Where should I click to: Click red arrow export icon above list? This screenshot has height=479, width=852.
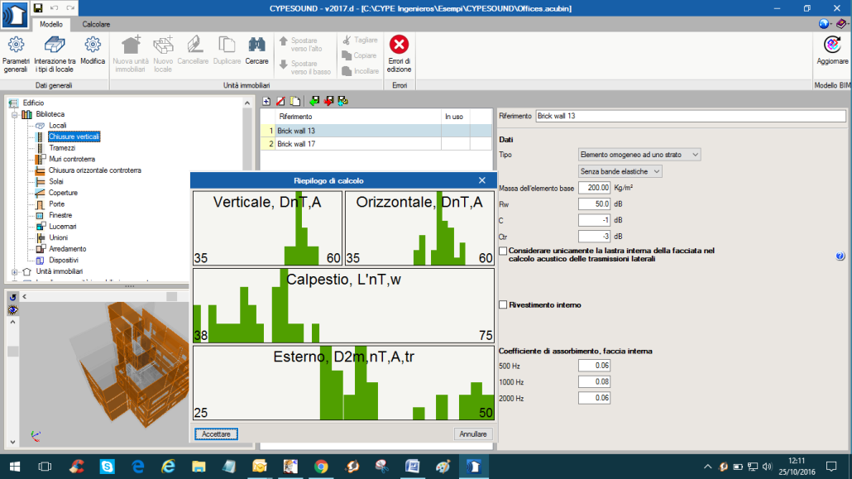[x=328, y=101]
